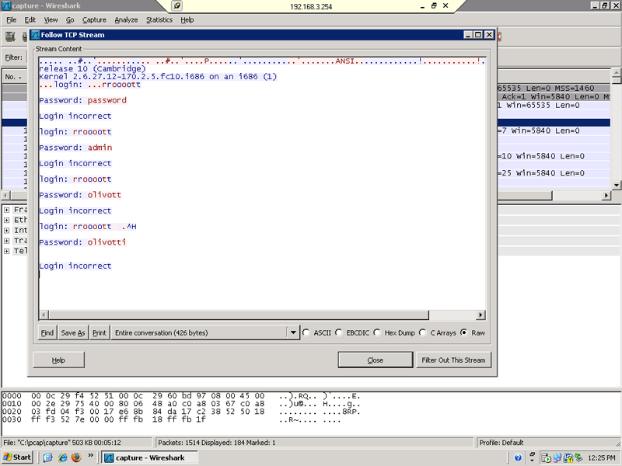Click the Wireshark interfaces toolbar icon
622x466 pixels.
[10, 37]
